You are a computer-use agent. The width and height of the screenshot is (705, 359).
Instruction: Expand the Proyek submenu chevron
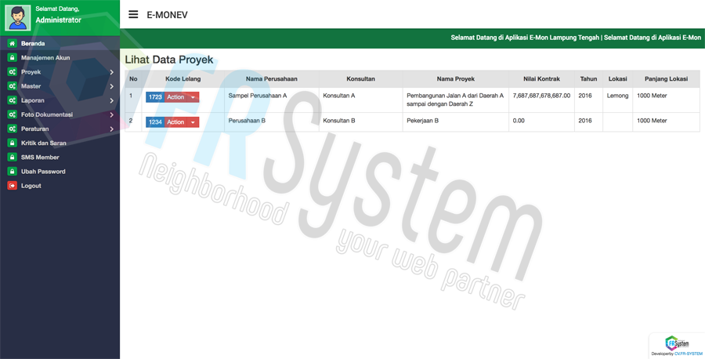111,72
